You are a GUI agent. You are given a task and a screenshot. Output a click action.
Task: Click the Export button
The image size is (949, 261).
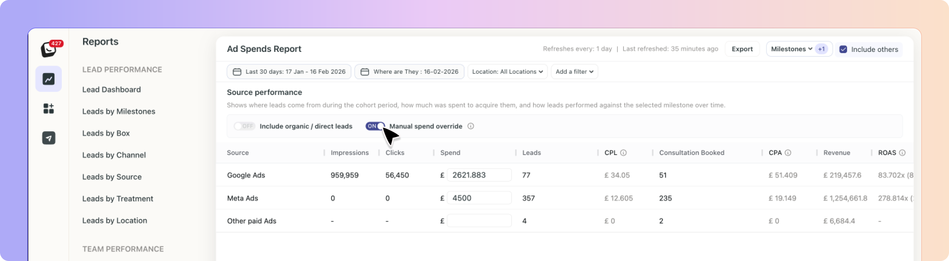(x=742, y=49)
